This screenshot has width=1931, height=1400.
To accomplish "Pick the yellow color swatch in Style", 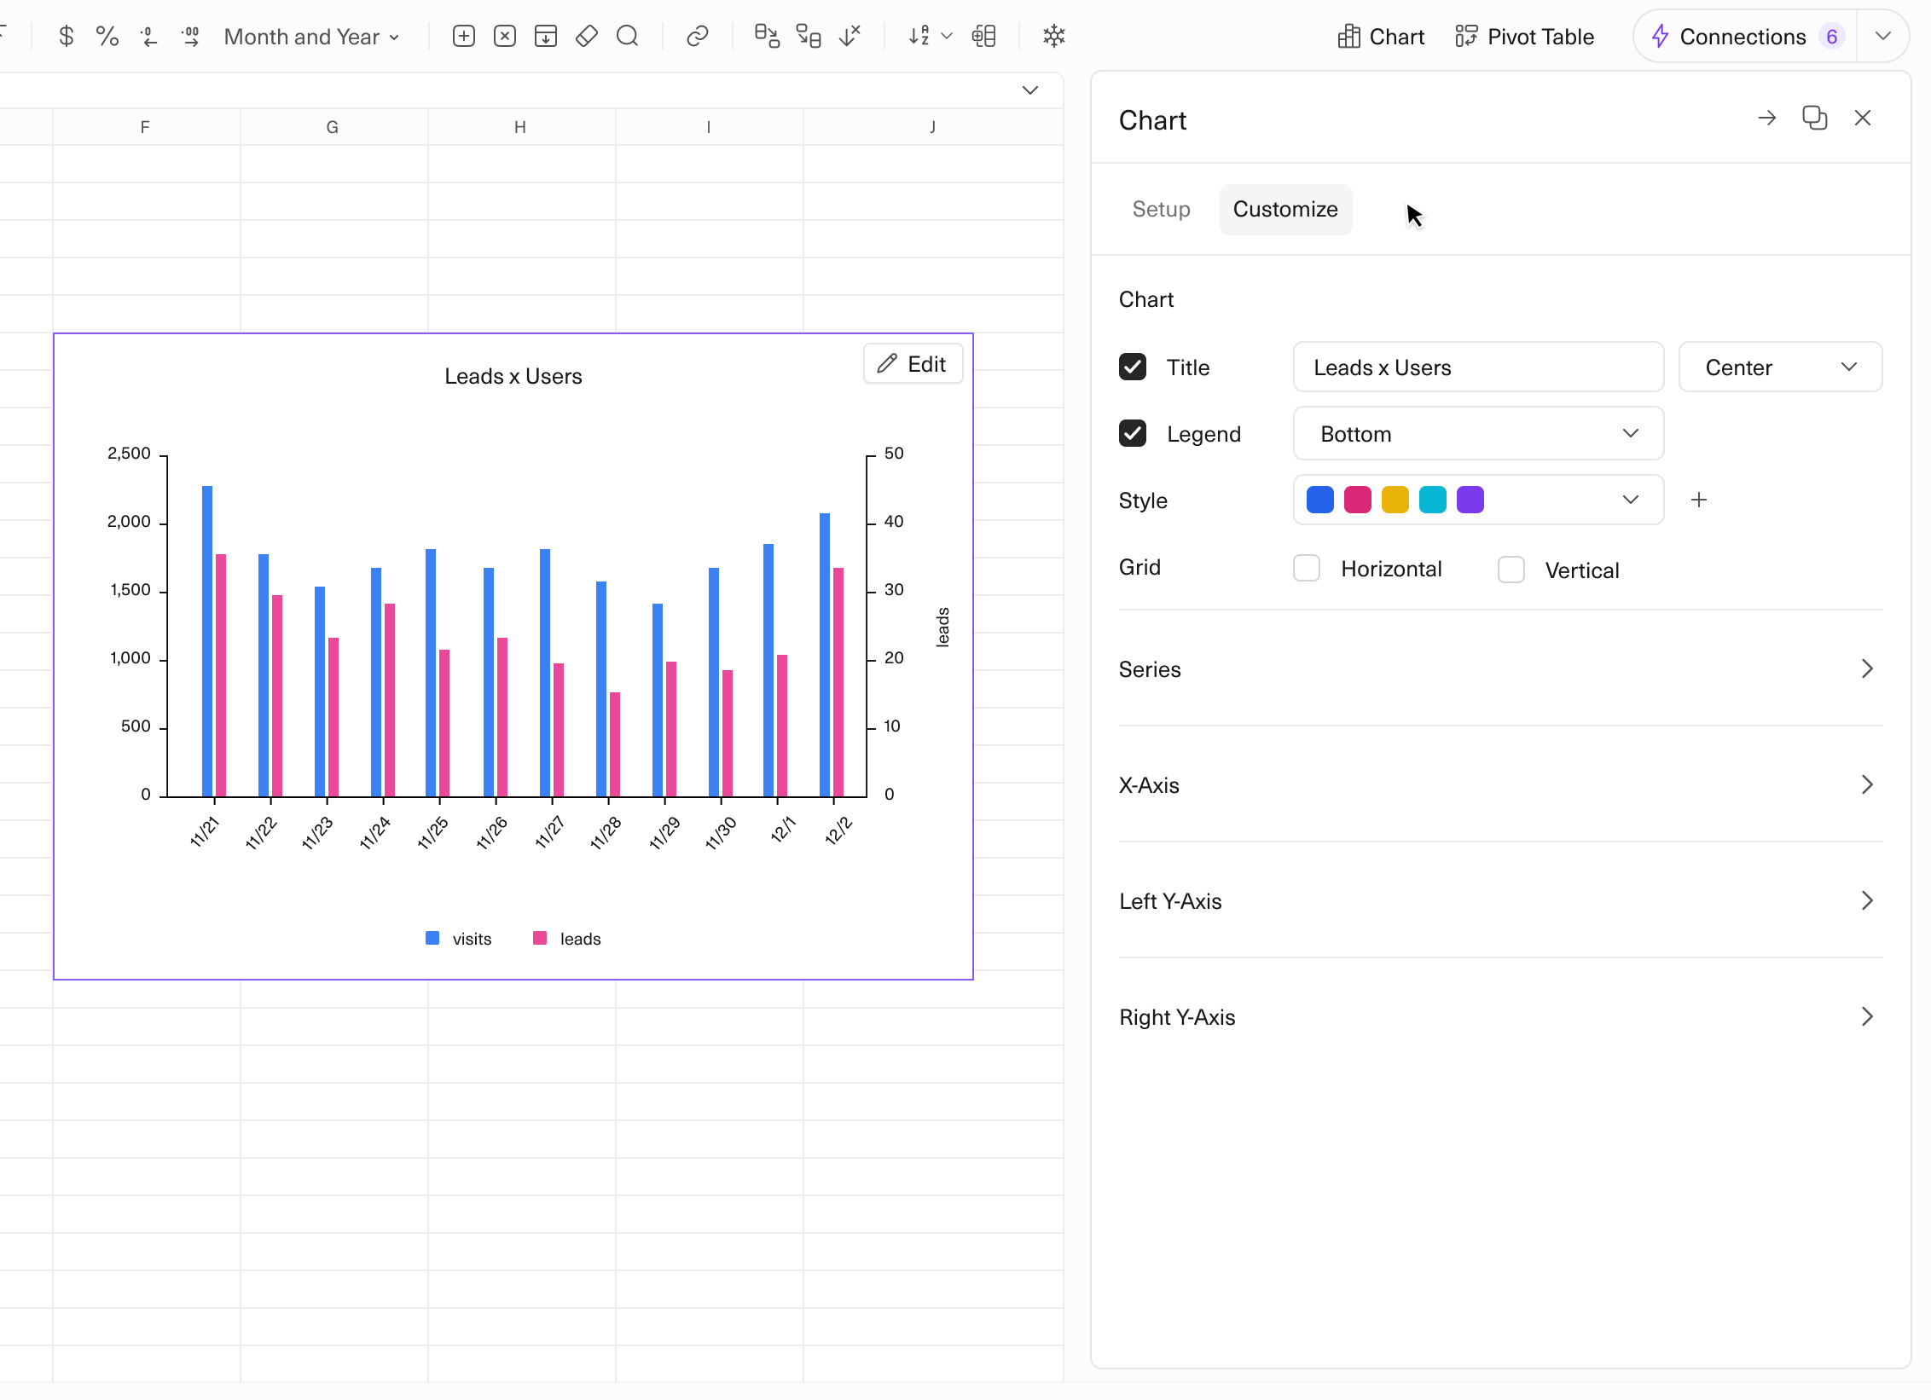I will pos(1395,500).
